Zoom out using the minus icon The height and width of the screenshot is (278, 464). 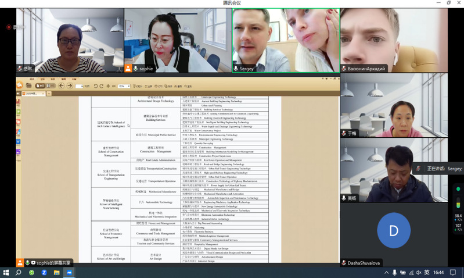113,86
